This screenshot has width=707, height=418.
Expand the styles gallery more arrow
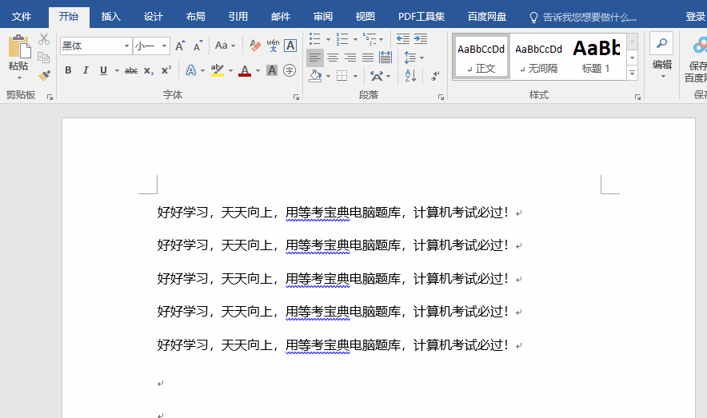click(632, 73)
